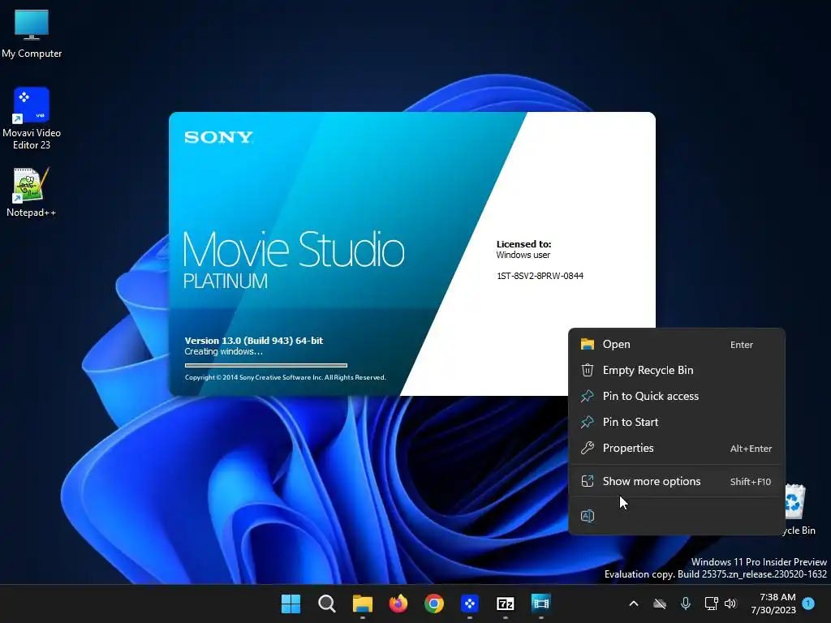
Task: Click the cloud sync tray icon
Action: tap(659, 604)
